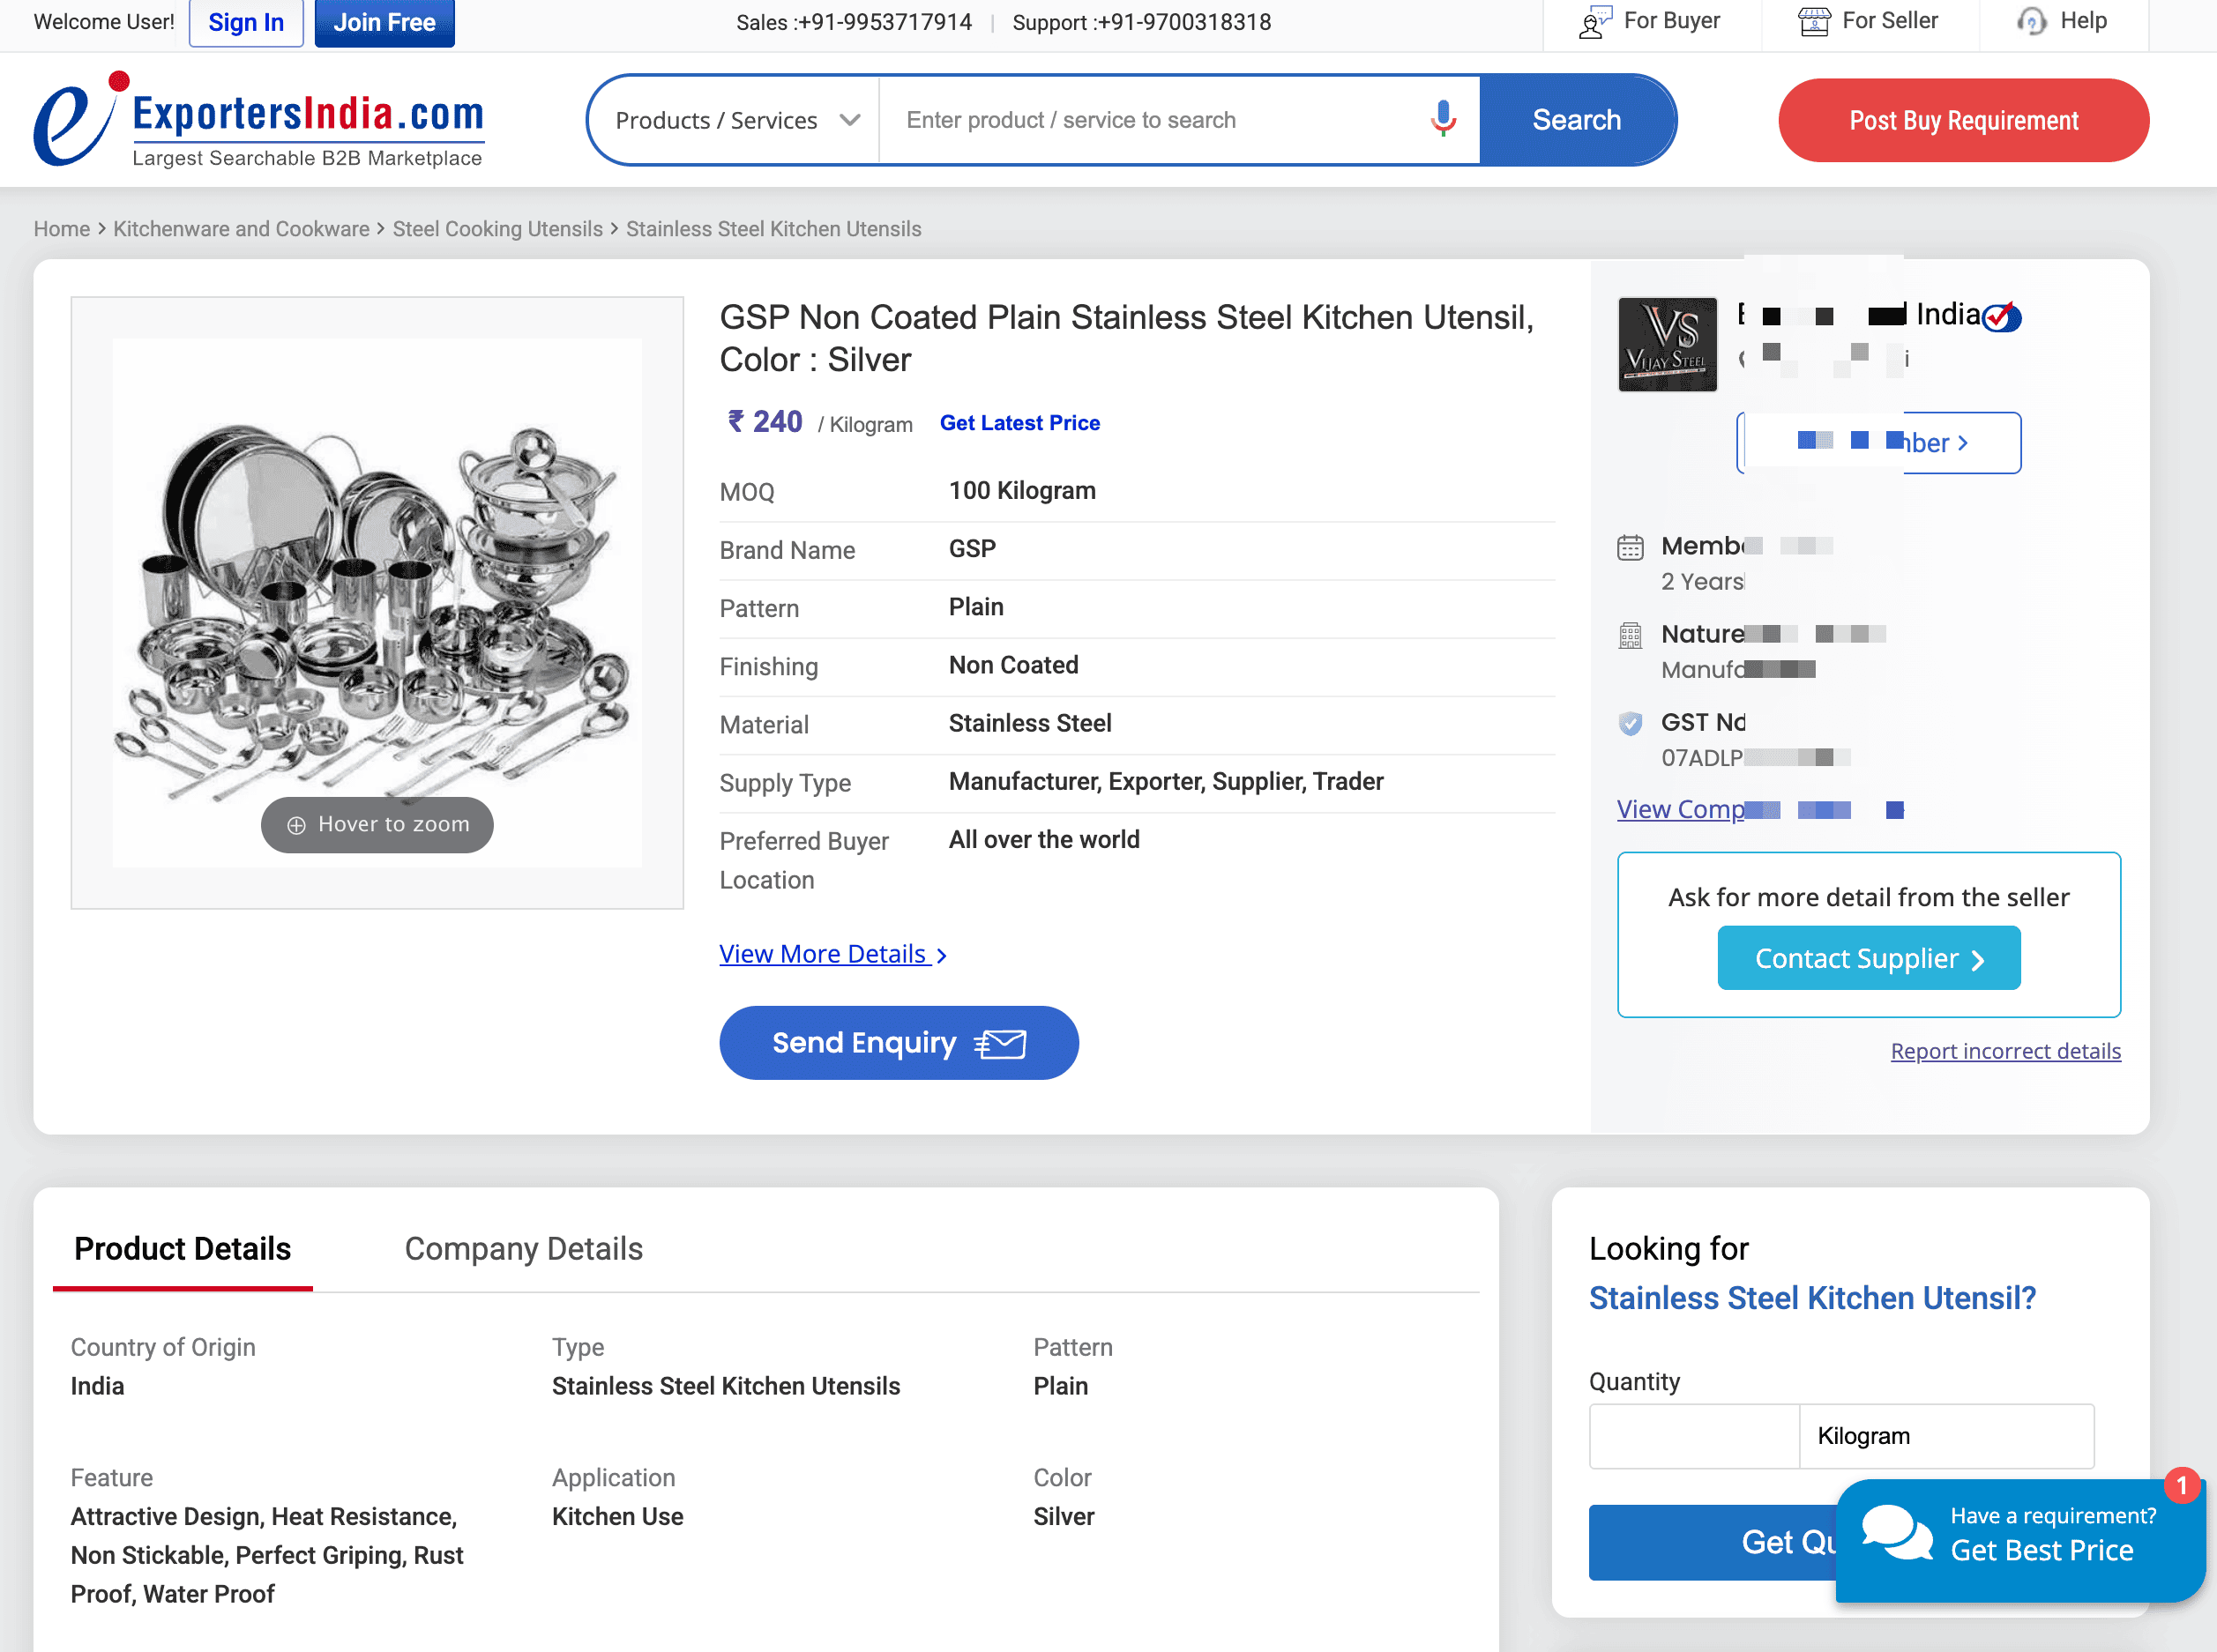Screen dimensions: 2217x1652
Task: Switch to the Company Details tab
Action: [x=523, y=1249]
